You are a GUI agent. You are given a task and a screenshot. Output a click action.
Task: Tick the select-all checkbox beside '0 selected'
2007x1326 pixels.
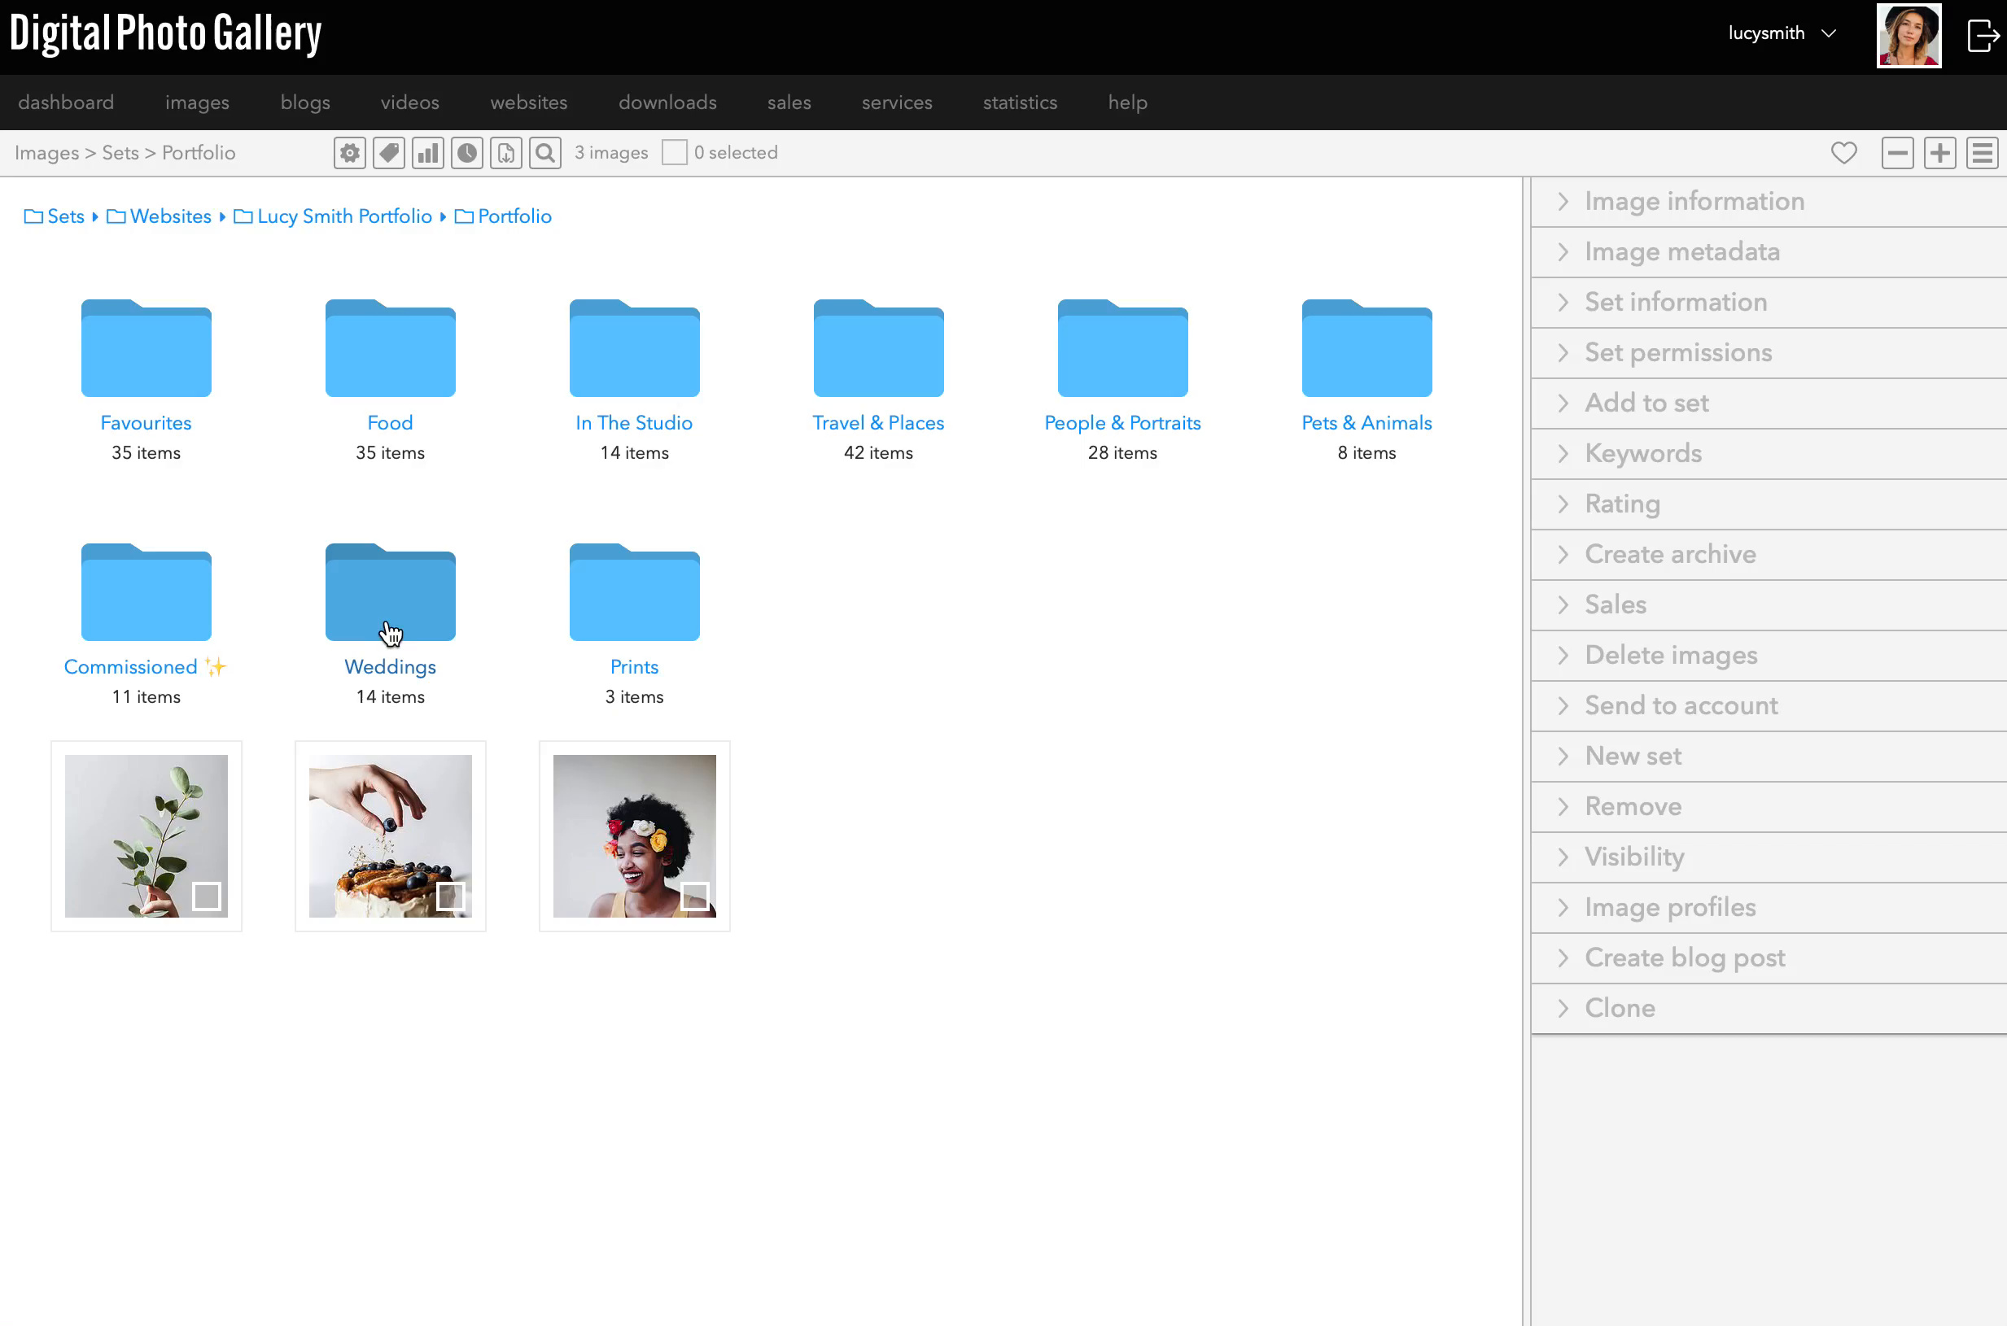tap(675, 153)
